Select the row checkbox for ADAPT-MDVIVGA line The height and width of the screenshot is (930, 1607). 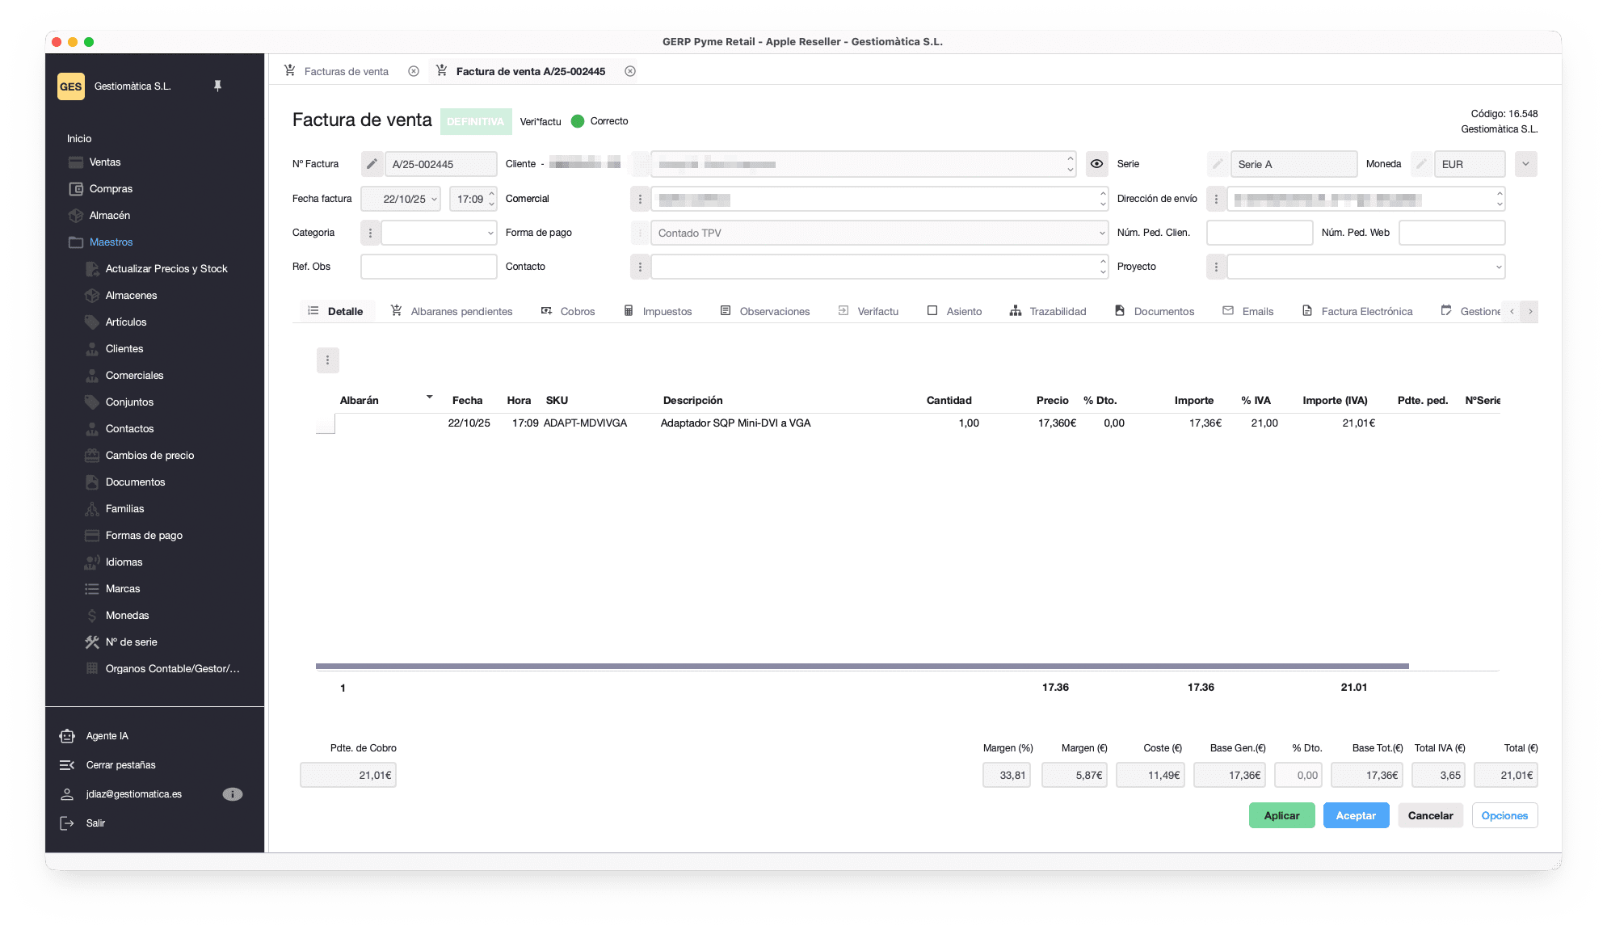click(326, 423)
